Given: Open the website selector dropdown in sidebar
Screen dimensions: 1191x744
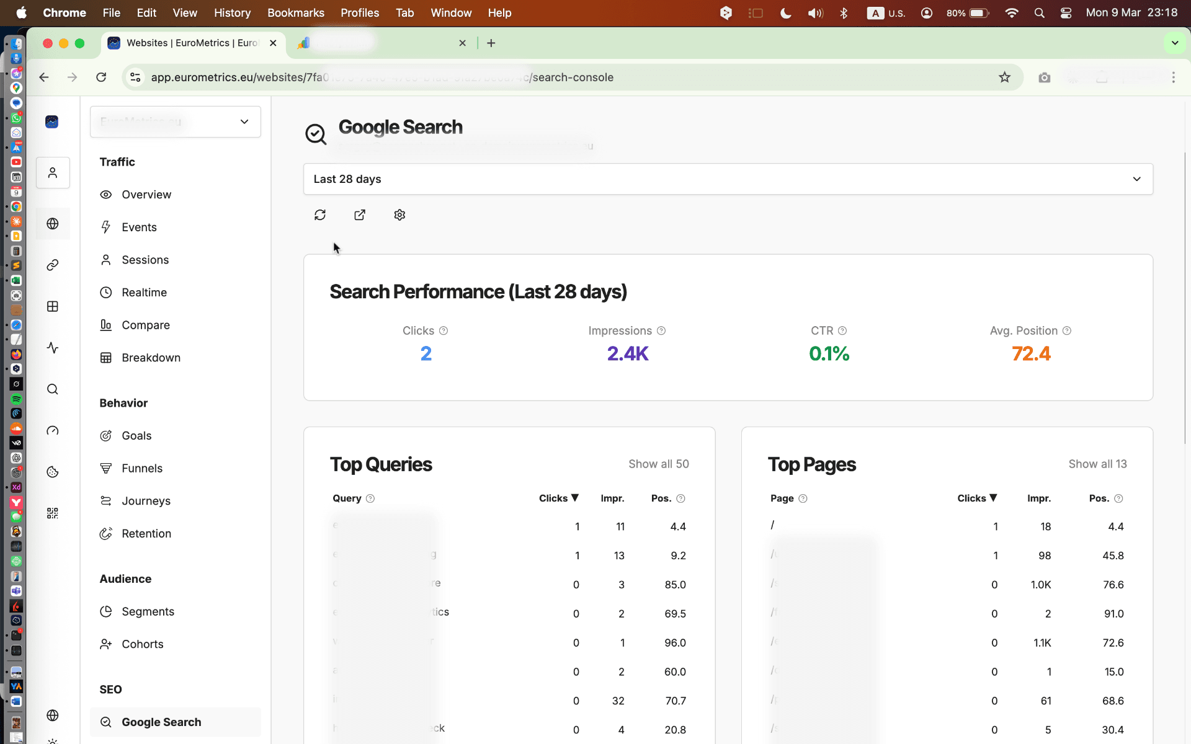Looking at the screenshot, I should coord(176,122).
